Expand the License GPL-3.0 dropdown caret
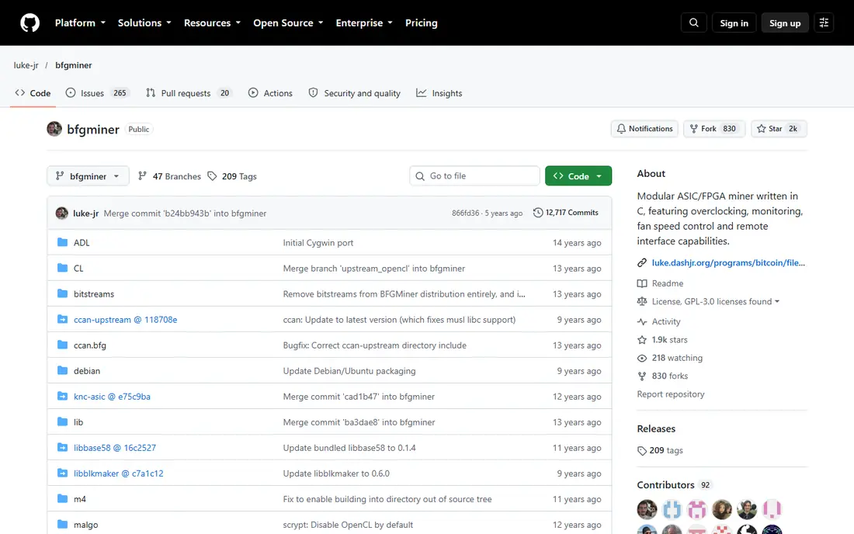This screenshot has width=854, height=534. 777,302
